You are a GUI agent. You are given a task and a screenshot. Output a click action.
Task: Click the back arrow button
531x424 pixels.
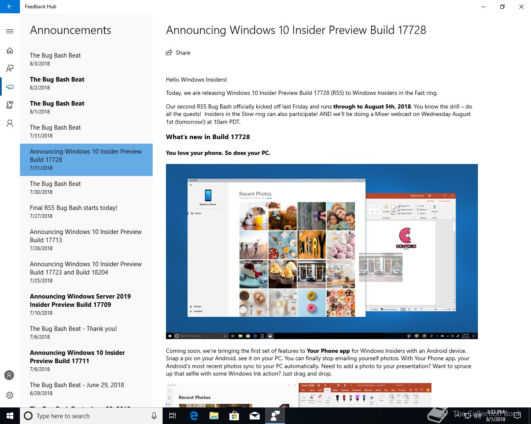(x=10, y=7)
